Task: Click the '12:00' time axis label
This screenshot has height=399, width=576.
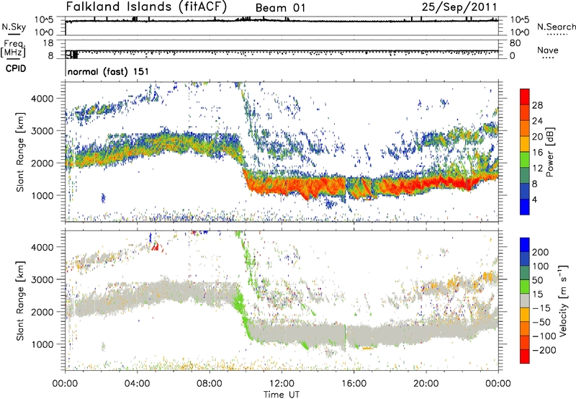Action: tap(282, 384)
